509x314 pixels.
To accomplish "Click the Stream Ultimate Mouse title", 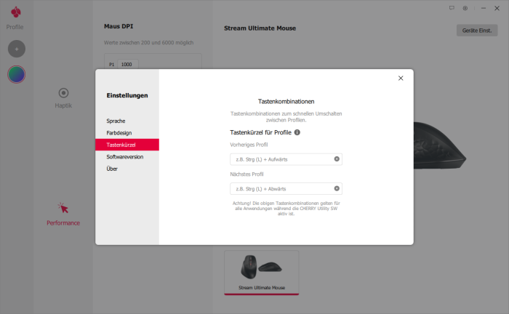I will point(260,28).
